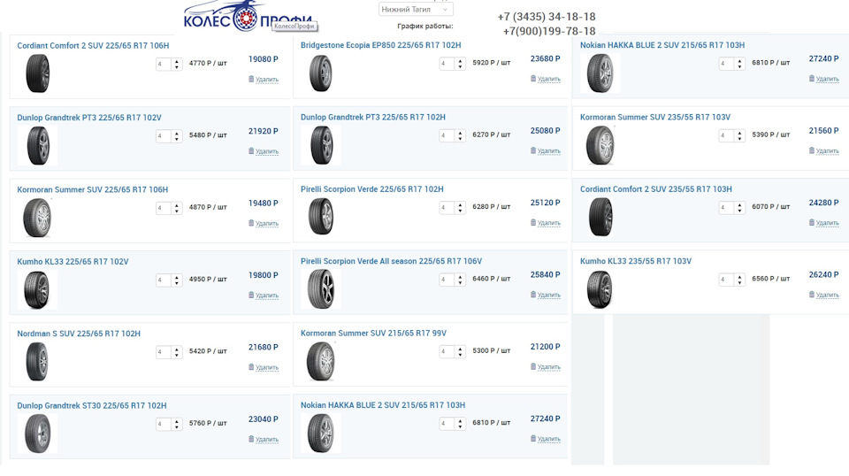Open Dunlop Grandtrek ST30 225/65 R17 102H link

click(x=92, y=405)
